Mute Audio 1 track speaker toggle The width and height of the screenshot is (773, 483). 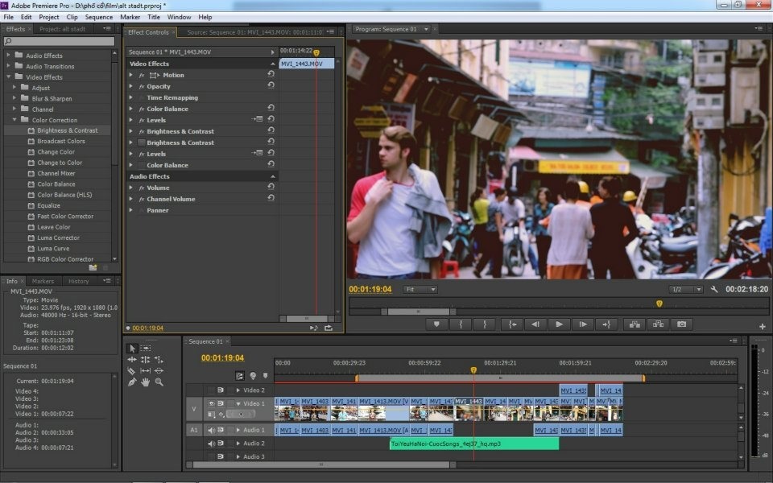(x=212, y=430)
